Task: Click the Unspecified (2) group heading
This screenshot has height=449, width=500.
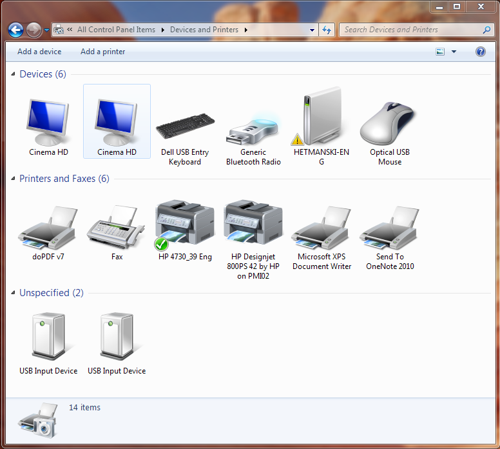Action: tap(52, 293)
